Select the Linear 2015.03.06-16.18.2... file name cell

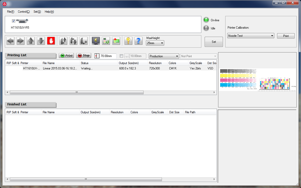coord(60,68)
